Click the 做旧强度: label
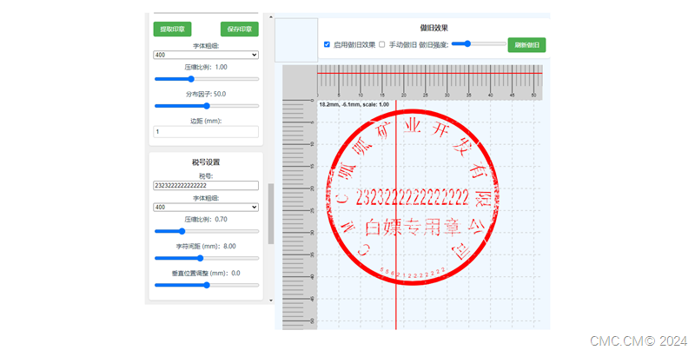The width and height of the screenshot is (695, 350). (434, 44)
